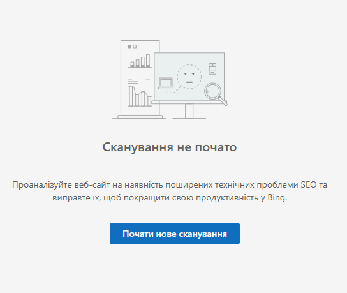The width and height of the screenshot is (347, 293).
Task: Click the area chart in the document graphic
Action: (140, 96)
